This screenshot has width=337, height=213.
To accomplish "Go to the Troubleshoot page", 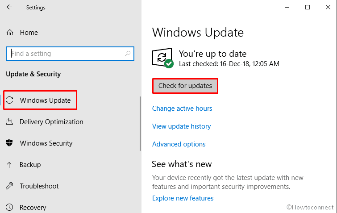I will (x=39, y=186).
